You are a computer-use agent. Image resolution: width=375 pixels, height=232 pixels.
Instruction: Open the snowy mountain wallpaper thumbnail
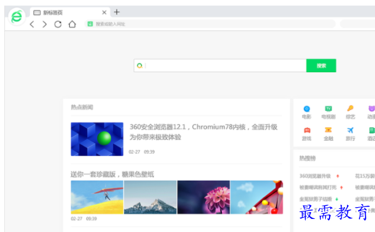[150, 197]
